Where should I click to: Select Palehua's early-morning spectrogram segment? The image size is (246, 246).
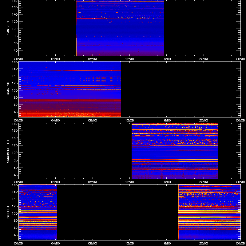38,212
